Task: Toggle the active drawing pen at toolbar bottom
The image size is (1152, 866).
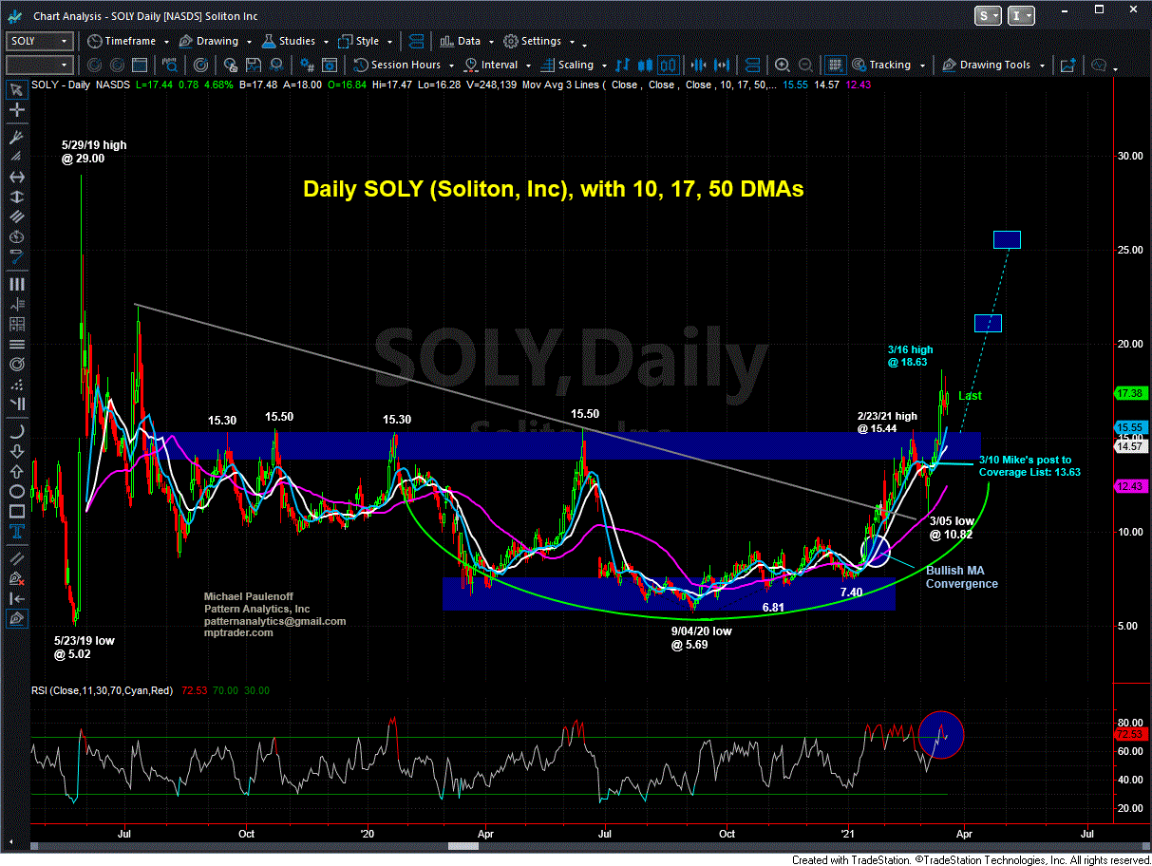Action: [16, 619]
